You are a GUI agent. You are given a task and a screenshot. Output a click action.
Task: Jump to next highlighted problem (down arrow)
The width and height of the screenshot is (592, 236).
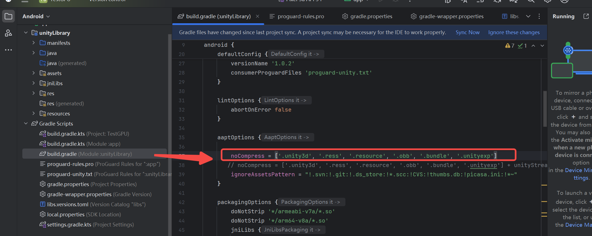[x=542, y=46]
